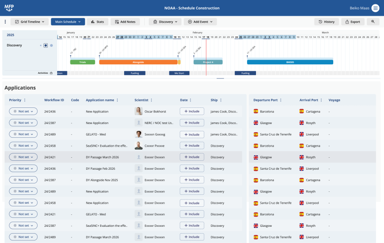Click the user name Beiko Maas

[x=359, y=8]
